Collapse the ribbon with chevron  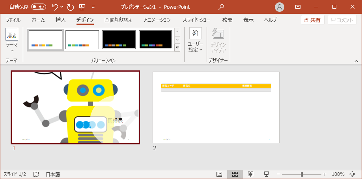tap(356, 61)
